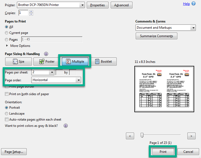Open the Page order dropdown
The width and height of the screenshot is (201, 158).
click(x=78, y=80)
